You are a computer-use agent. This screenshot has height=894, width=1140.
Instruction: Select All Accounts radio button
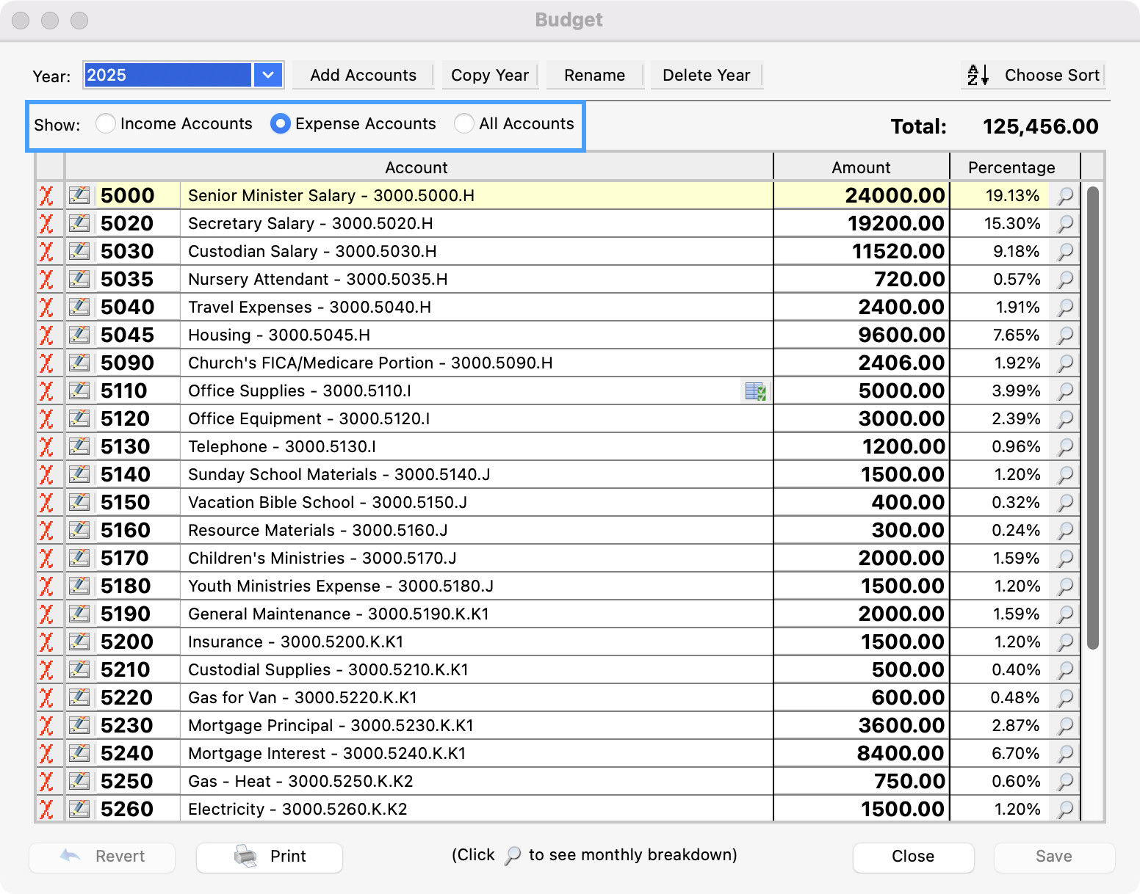pyautogui.click(x=464, y=124)
